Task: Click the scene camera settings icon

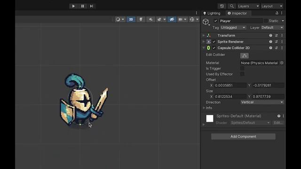Action: click(x=180, y=19)
